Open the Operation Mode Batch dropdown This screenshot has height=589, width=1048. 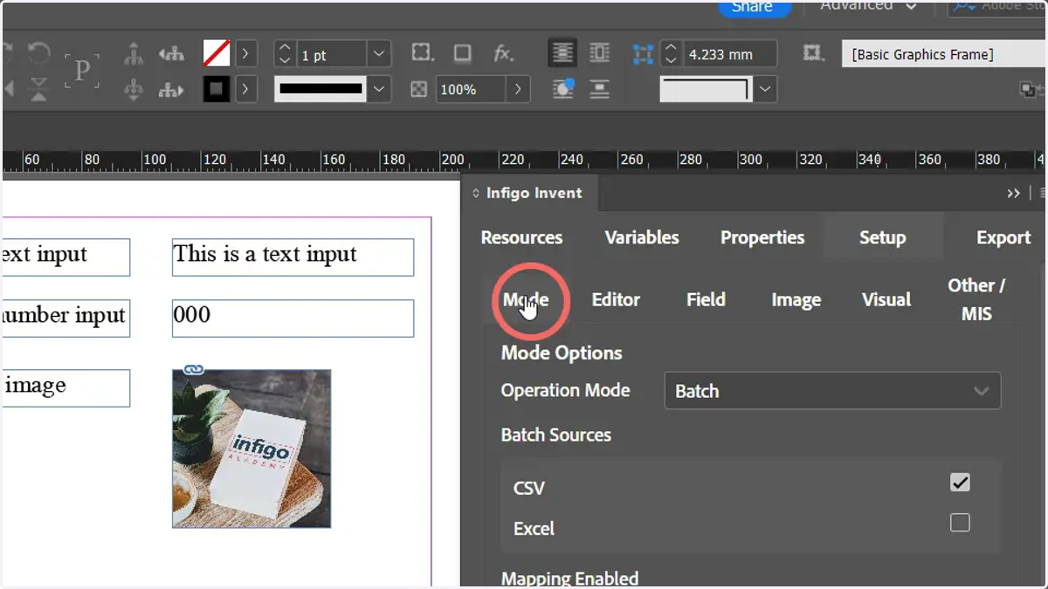coord(833,391)
